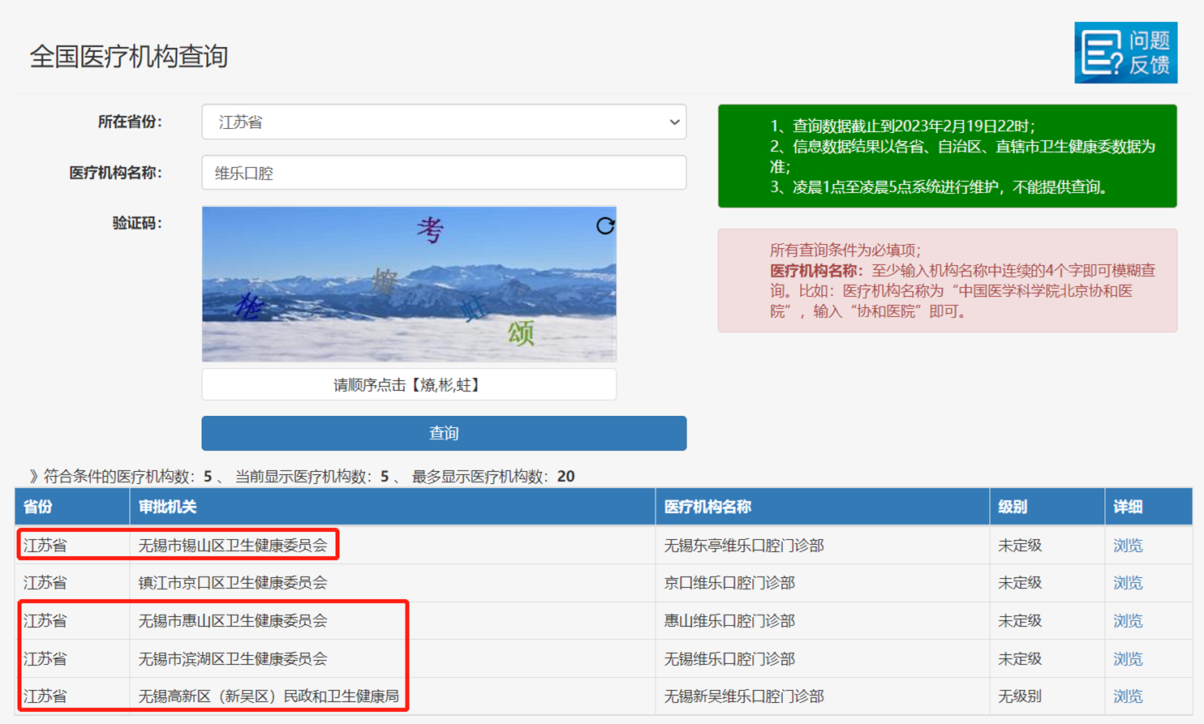Click the gray 燎 character in captcha
This screenshot has width=1204, height=724.
[x=385, y=282]
